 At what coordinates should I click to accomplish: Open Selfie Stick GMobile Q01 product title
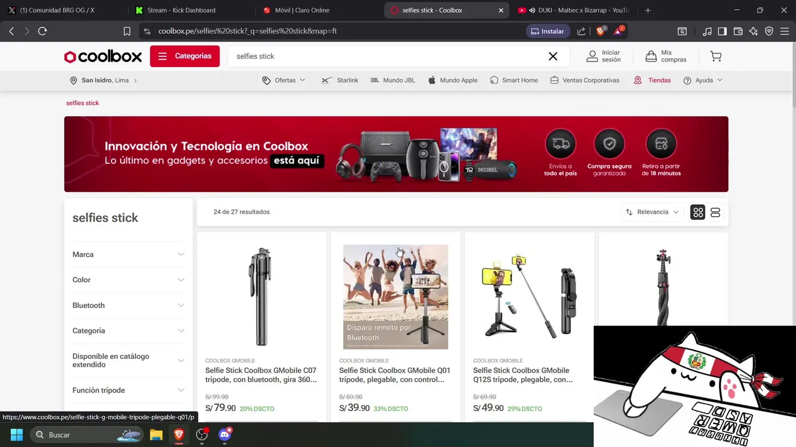click(x=395, y=375)
